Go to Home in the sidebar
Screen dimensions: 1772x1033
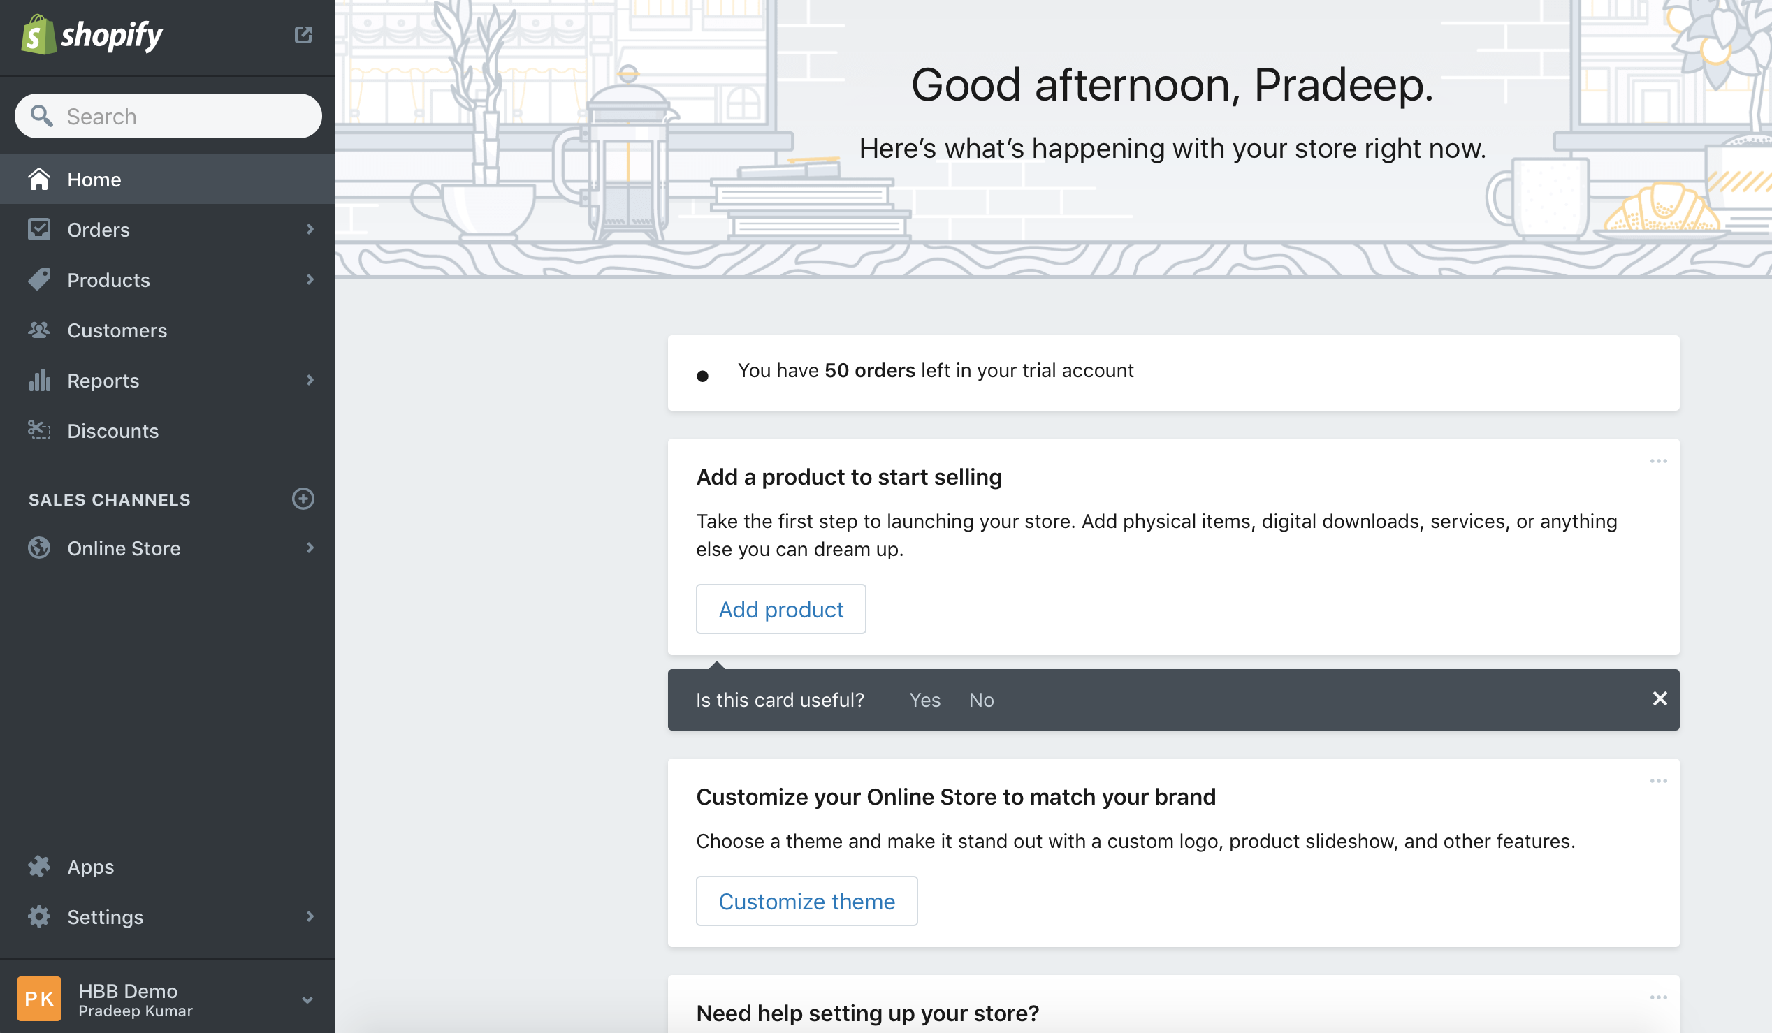click(x=168, y=180)
